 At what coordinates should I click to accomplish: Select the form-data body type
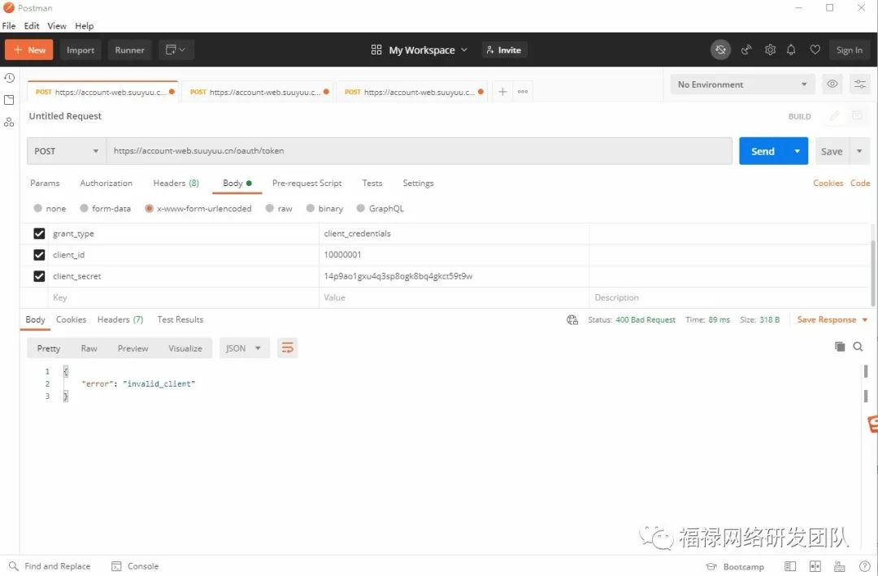click(105, 208)
